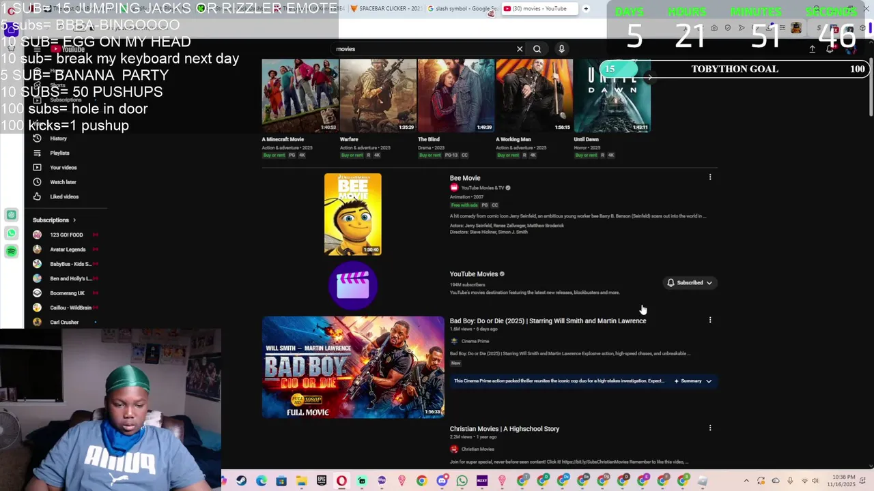Image resolution: width=874 pixels, height=491 pixels.
Task: Open A Minecraft Movie poster
Action: coord(300,95)
